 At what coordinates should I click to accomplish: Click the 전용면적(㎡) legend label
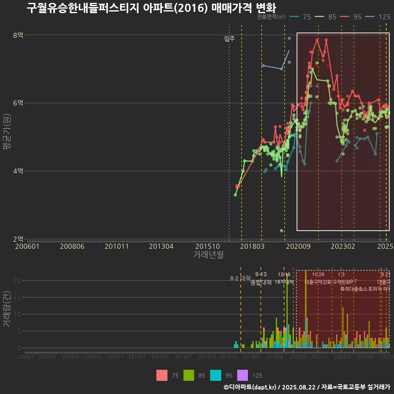pyautogui.click(x=271, y=16)
